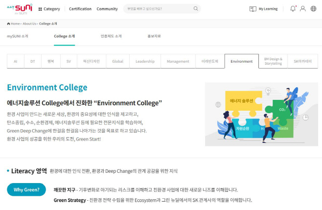Open the notifications bell
This screenshot has height=210, width=322.
click(x=293, y=9)
